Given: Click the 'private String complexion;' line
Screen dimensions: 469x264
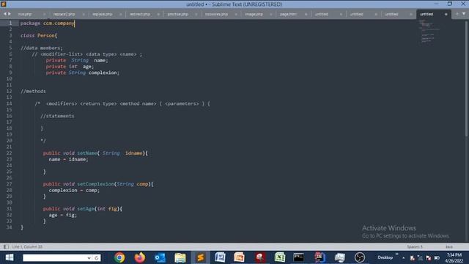Looking at the screenshot, I should pyautogui.click(x=83, y=73).
